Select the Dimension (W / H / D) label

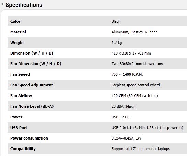(32, 53)
